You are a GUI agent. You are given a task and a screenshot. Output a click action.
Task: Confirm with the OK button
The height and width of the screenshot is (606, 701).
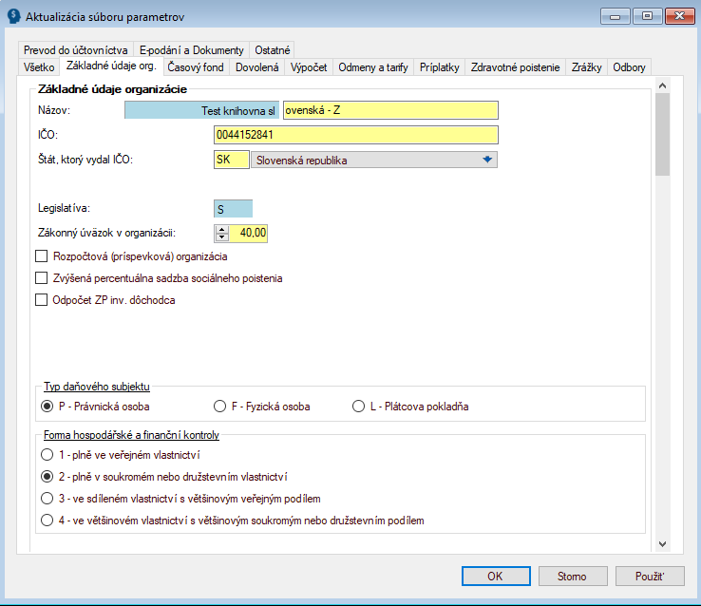tap(496, 576)
